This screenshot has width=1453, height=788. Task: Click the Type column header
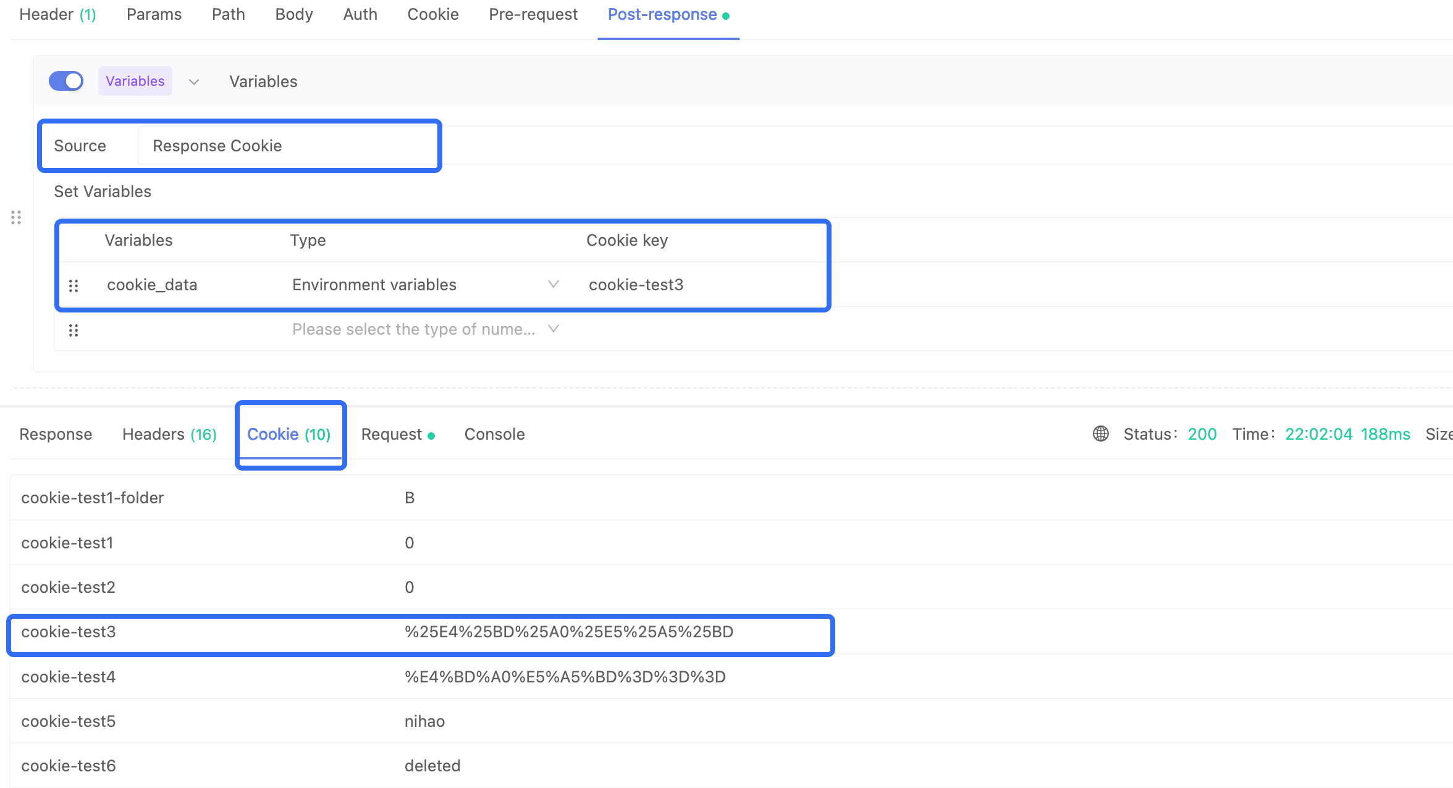pos(308,240)
